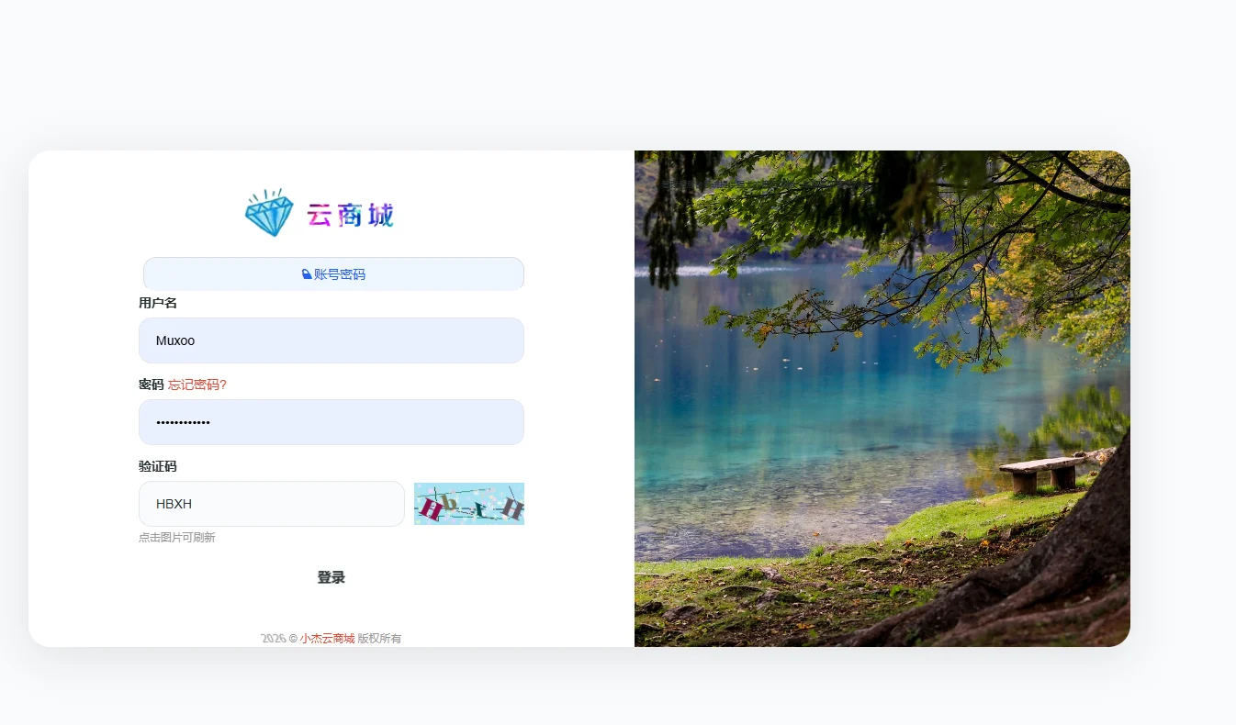Select the 账号密码 authentication method
1236x725 pixels.
pos(332,273)
